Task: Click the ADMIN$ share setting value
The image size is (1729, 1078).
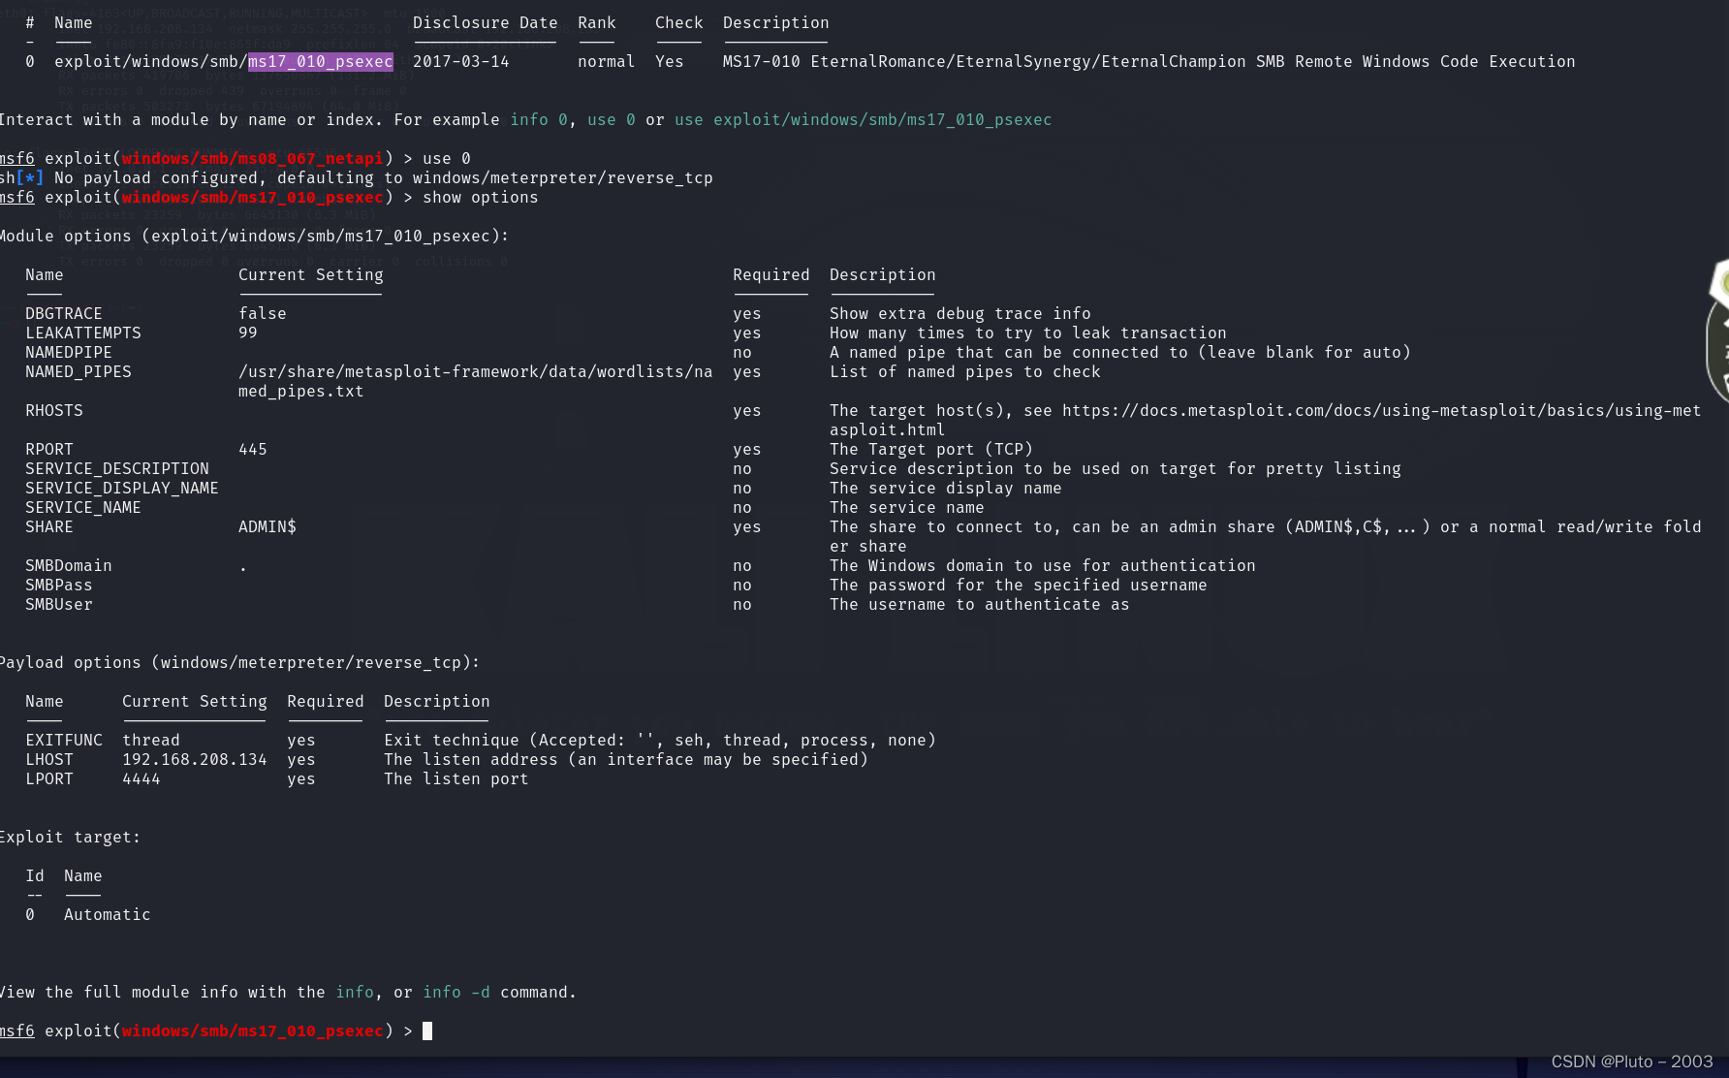Action: coord(267,527)
